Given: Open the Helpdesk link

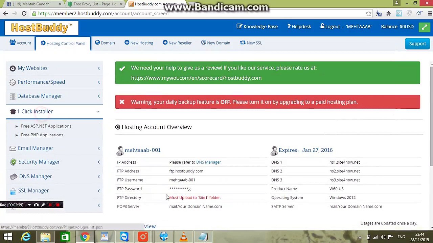Looking at the screenshot, I should (299, 27).
